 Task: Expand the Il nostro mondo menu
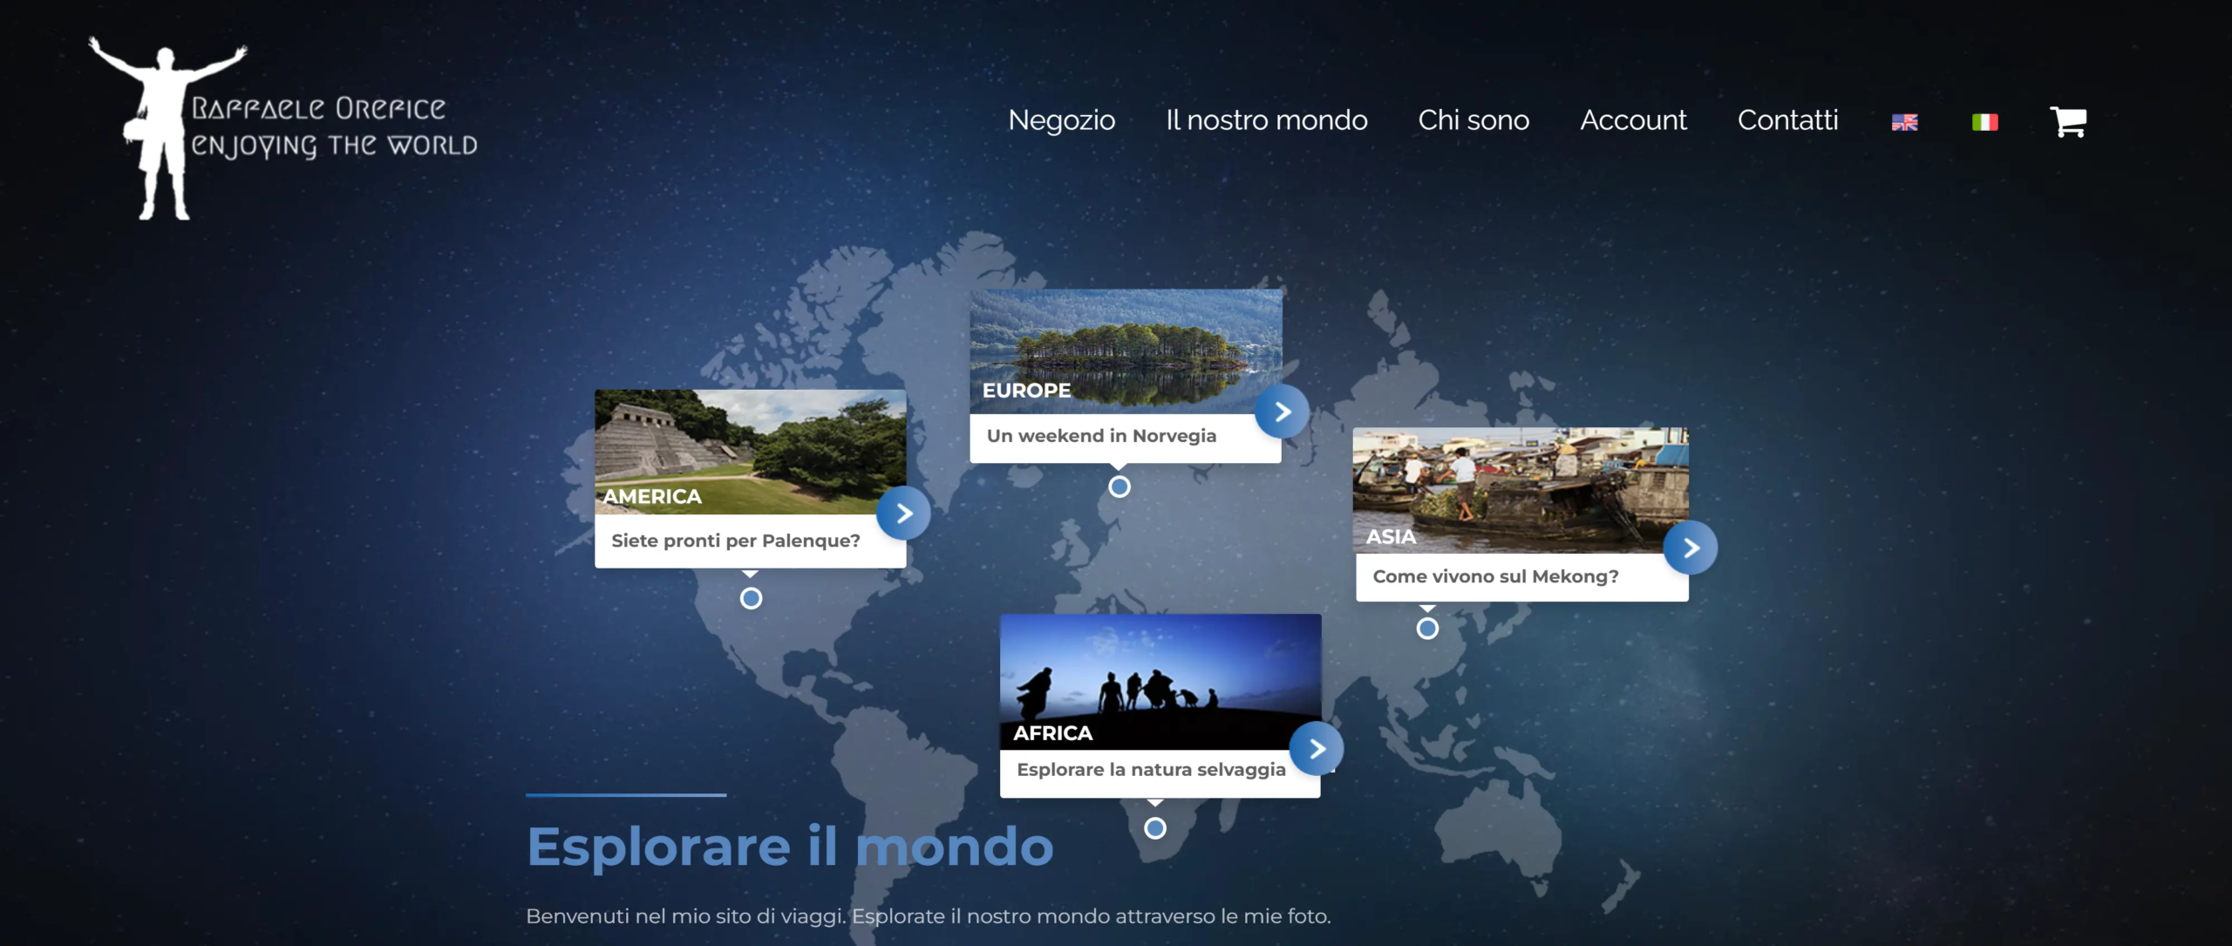pyautogui.click(x=1266, y=121)
